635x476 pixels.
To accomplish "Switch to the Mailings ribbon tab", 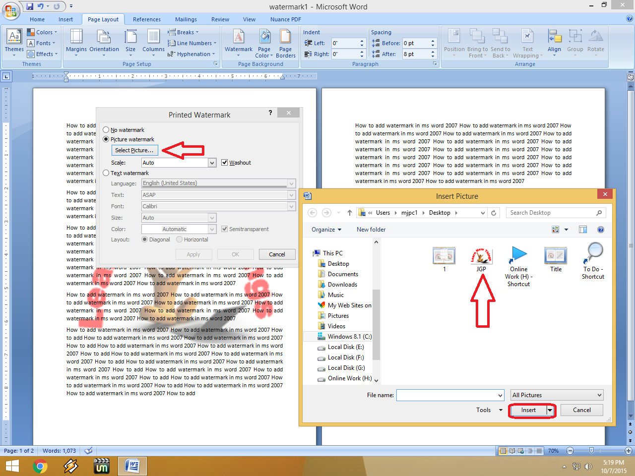I will [186, 19].
